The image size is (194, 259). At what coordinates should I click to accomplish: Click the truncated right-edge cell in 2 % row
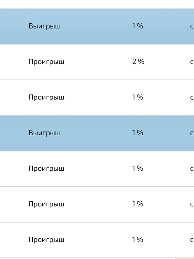click(x=192, y=62)
